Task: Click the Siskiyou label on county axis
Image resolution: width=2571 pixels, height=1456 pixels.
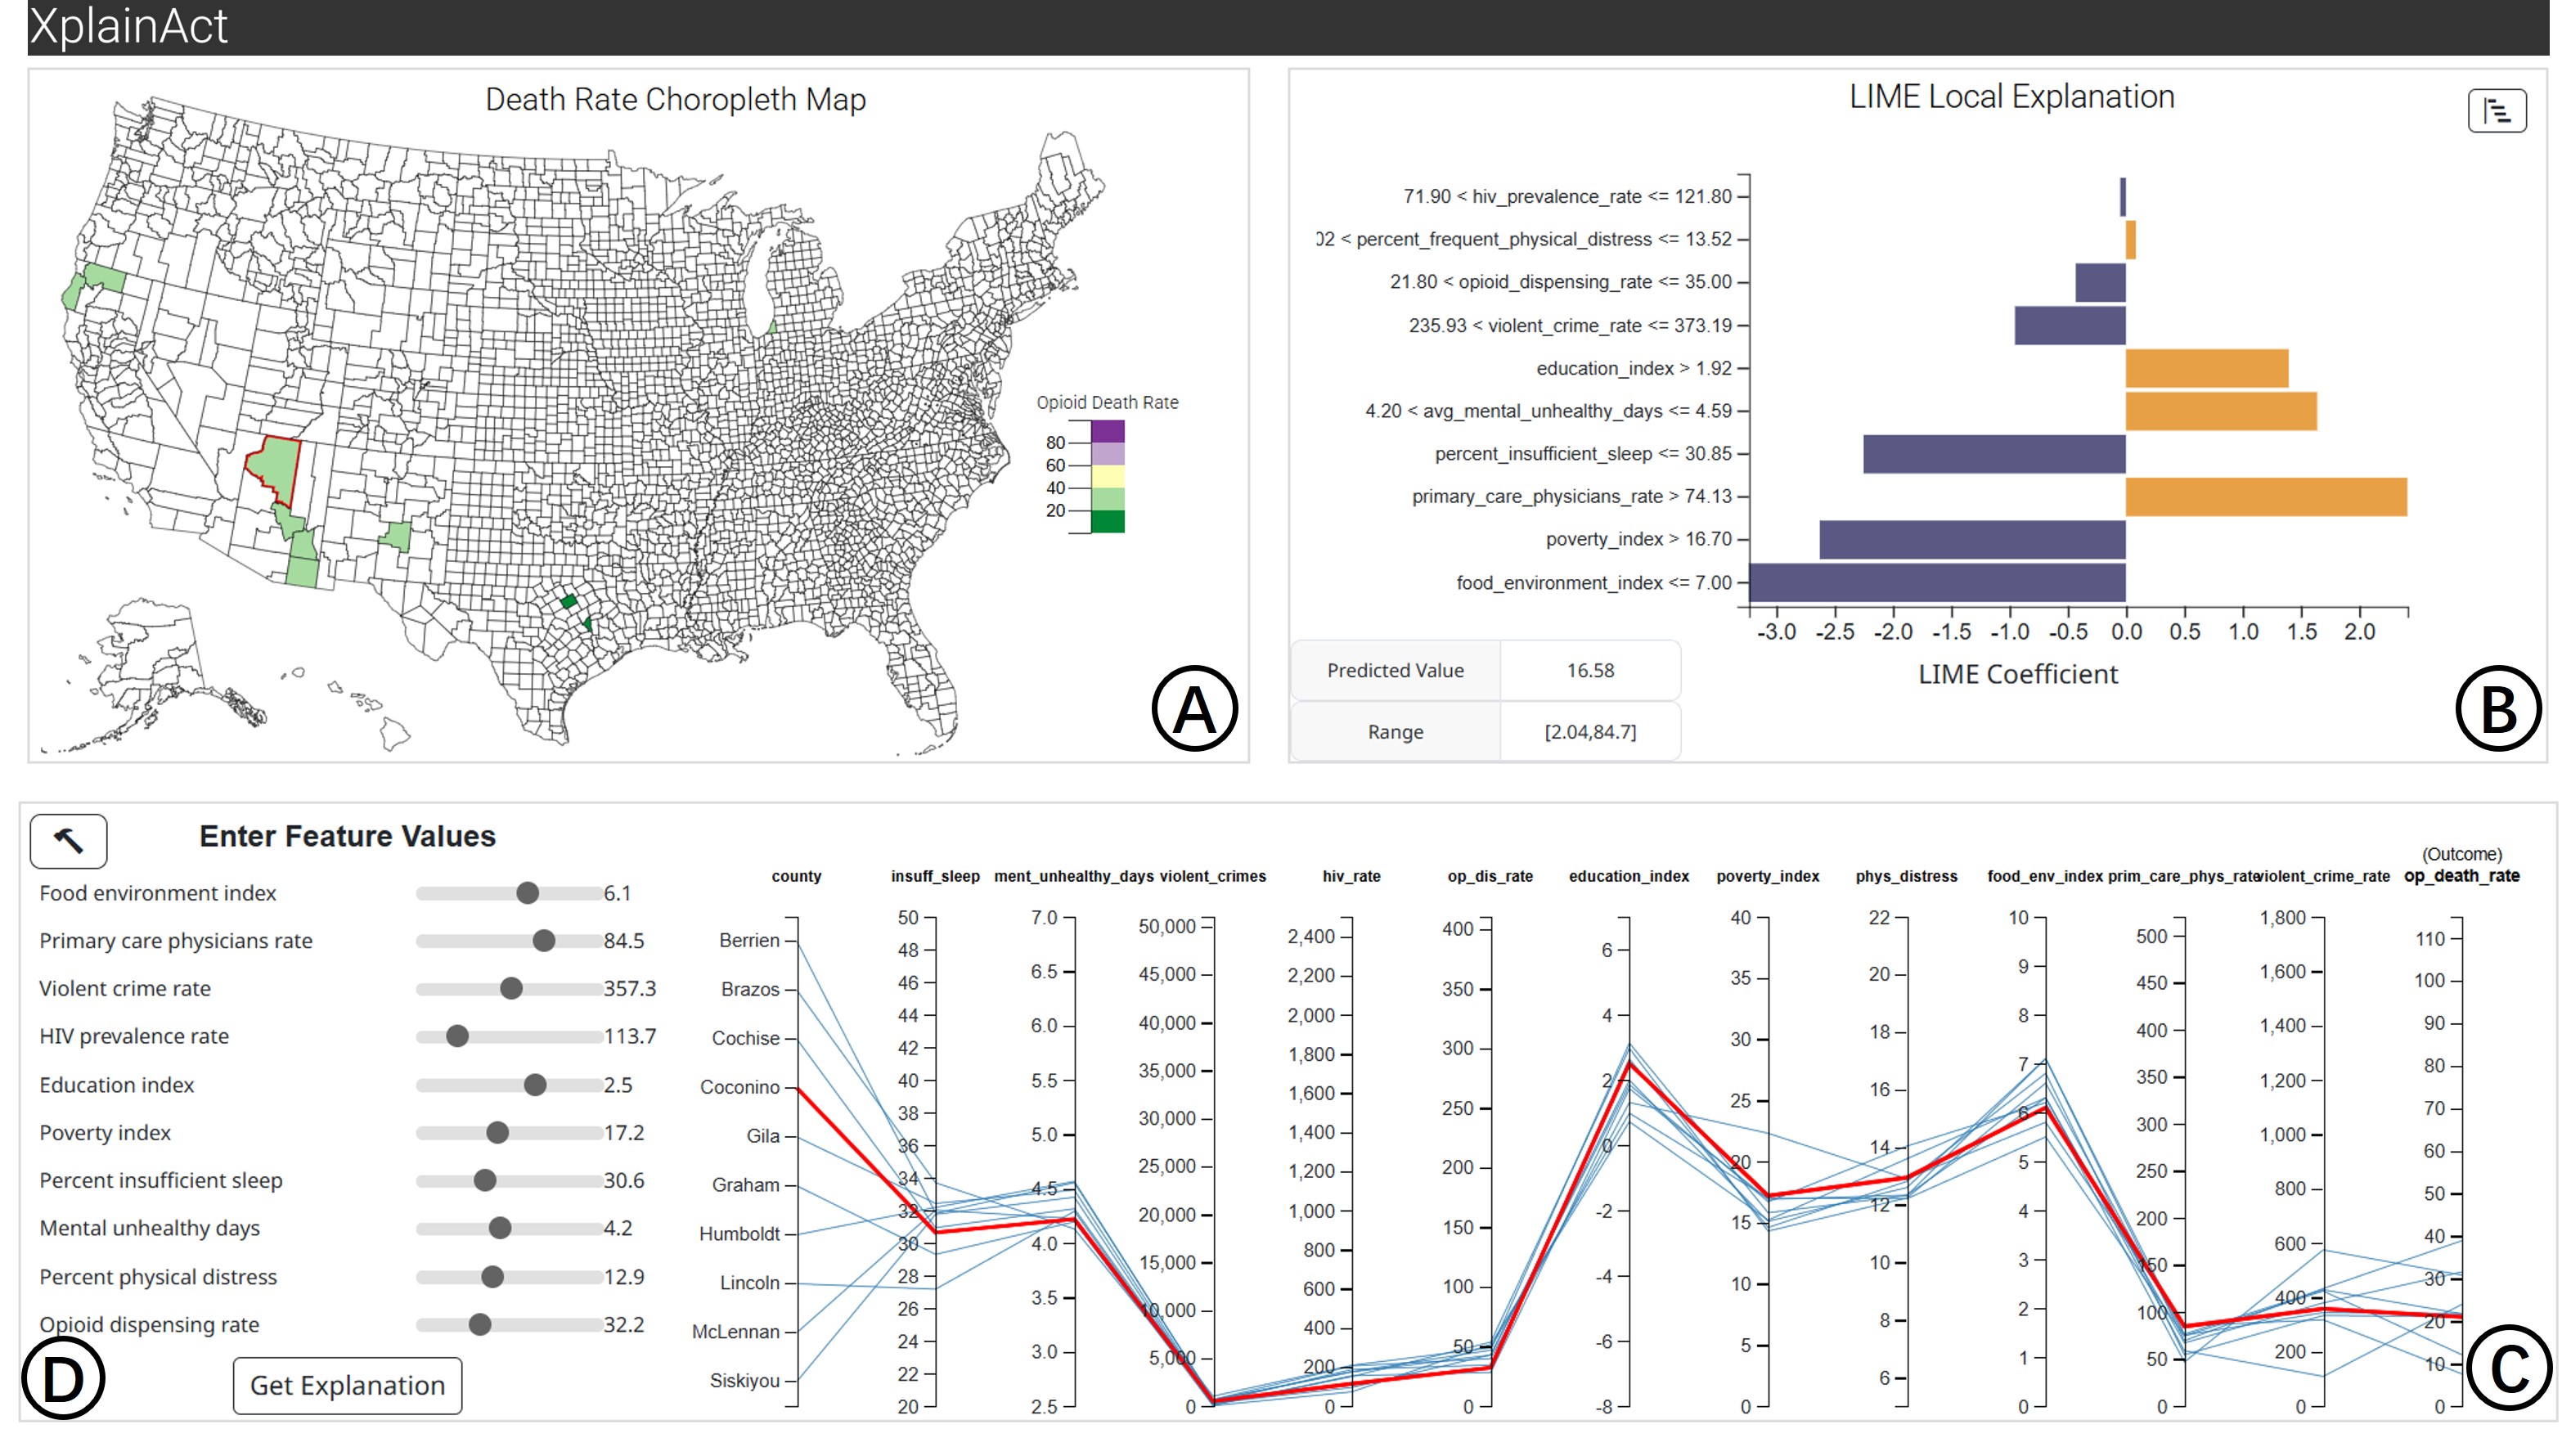Action: (x=744, y=1381)
